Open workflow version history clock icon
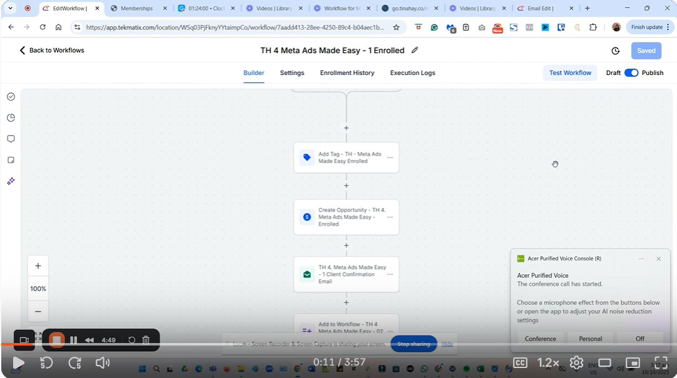This screenshot has width=677, height=378. (x=616, y=51)
